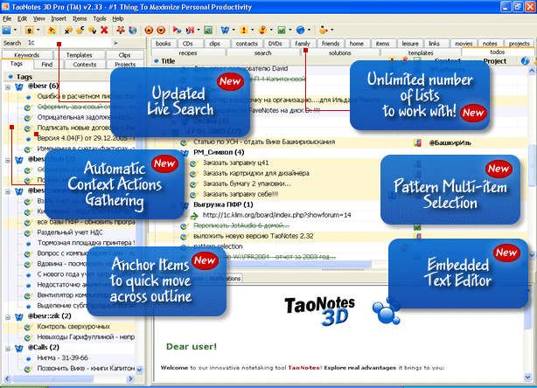Image resolution: width=537 pixels, height=388 pixels.
Task: Open the Insert menu
Action: click(59, 19)
